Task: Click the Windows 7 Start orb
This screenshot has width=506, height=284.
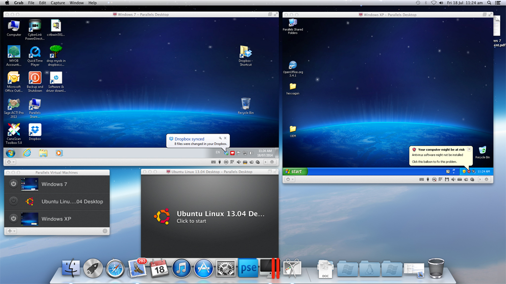Action: point(10,153)
